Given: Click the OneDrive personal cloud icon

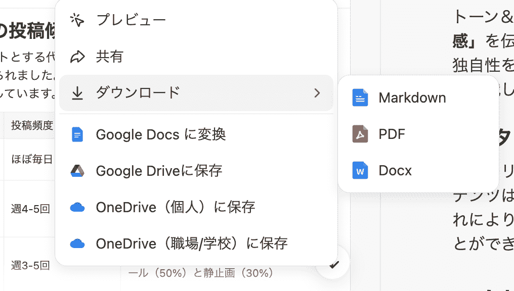Looking at the screenshot, I should click(77, 208).
